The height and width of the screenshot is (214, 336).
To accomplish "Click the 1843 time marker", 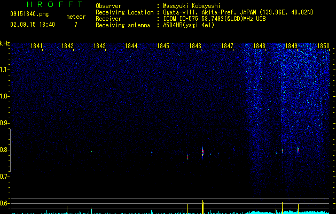I will click(x=100, y=46).
